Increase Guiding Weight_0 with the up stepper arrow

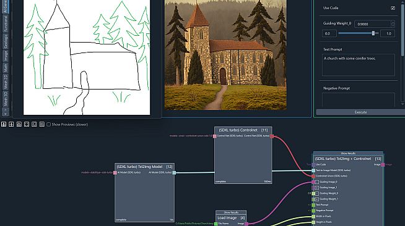click(393, 22)
